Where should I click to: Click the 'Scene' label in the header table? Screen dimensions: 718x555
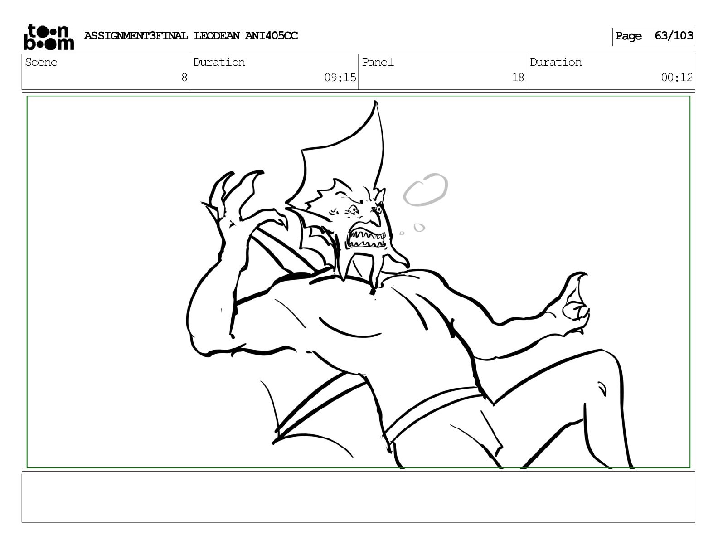[41, 62]
